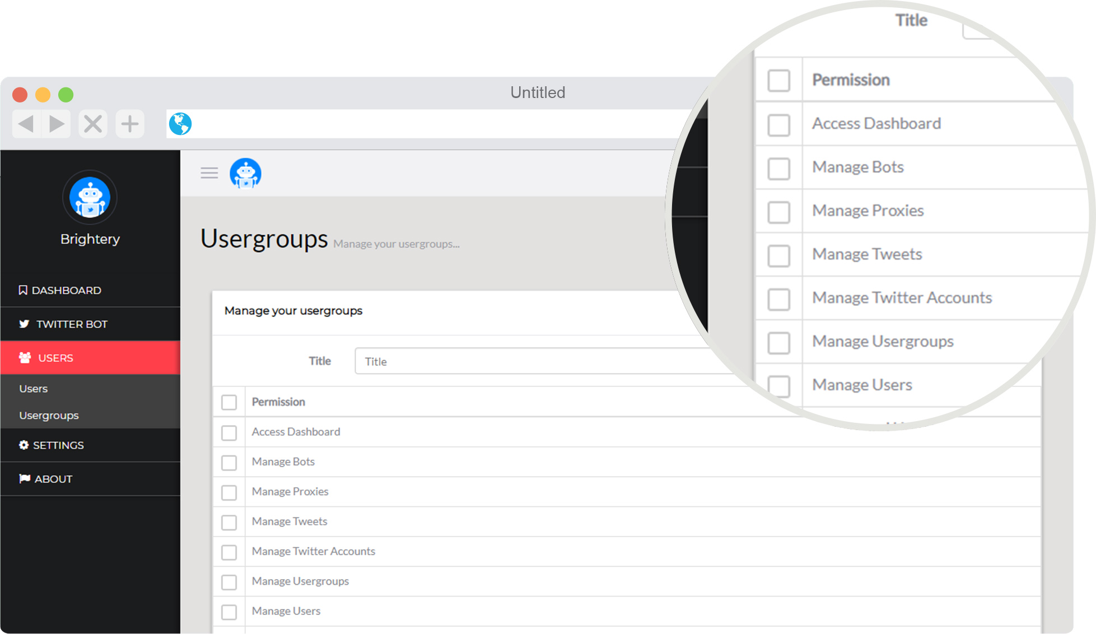The height and width of the screenshot is (634, 1096).
Task: Tick the Manage Twitter Accounts checkbox
Action: coord(229,552)
